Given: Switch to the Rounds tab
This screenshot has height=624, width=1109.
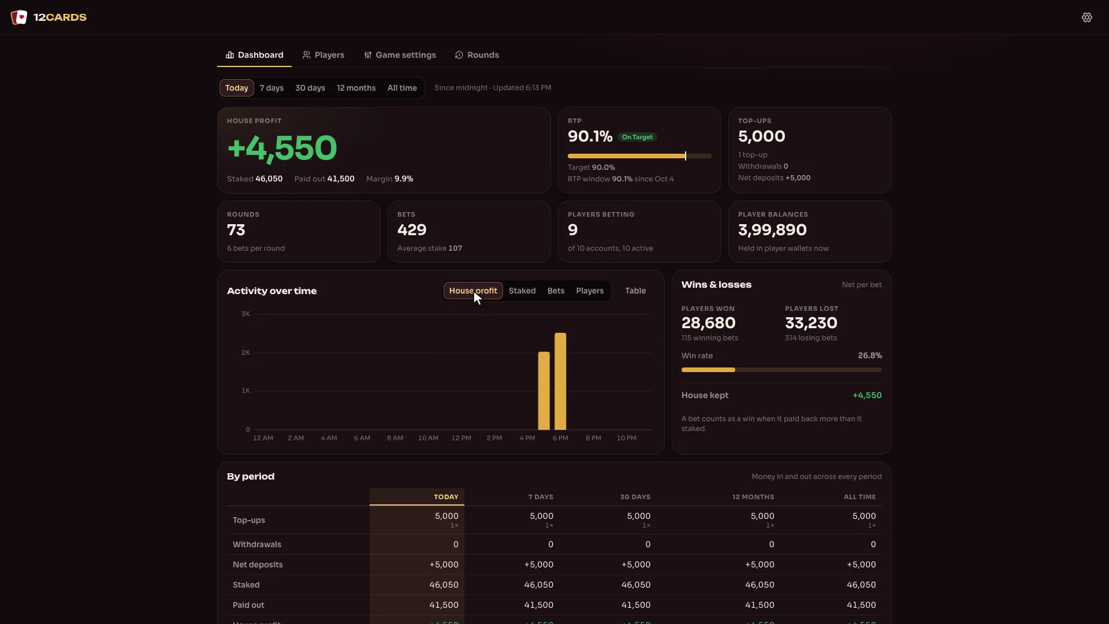Looking at the screenshot, I should (477, 55).
